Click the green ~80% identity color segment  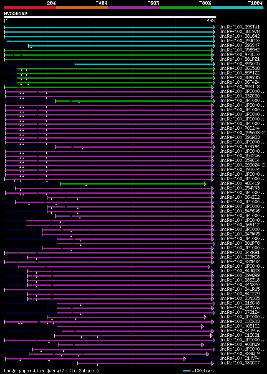tap(185, 8)
